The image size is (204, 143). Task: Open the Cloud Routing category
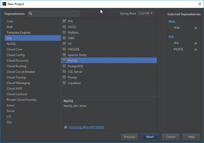pos(33,66)
